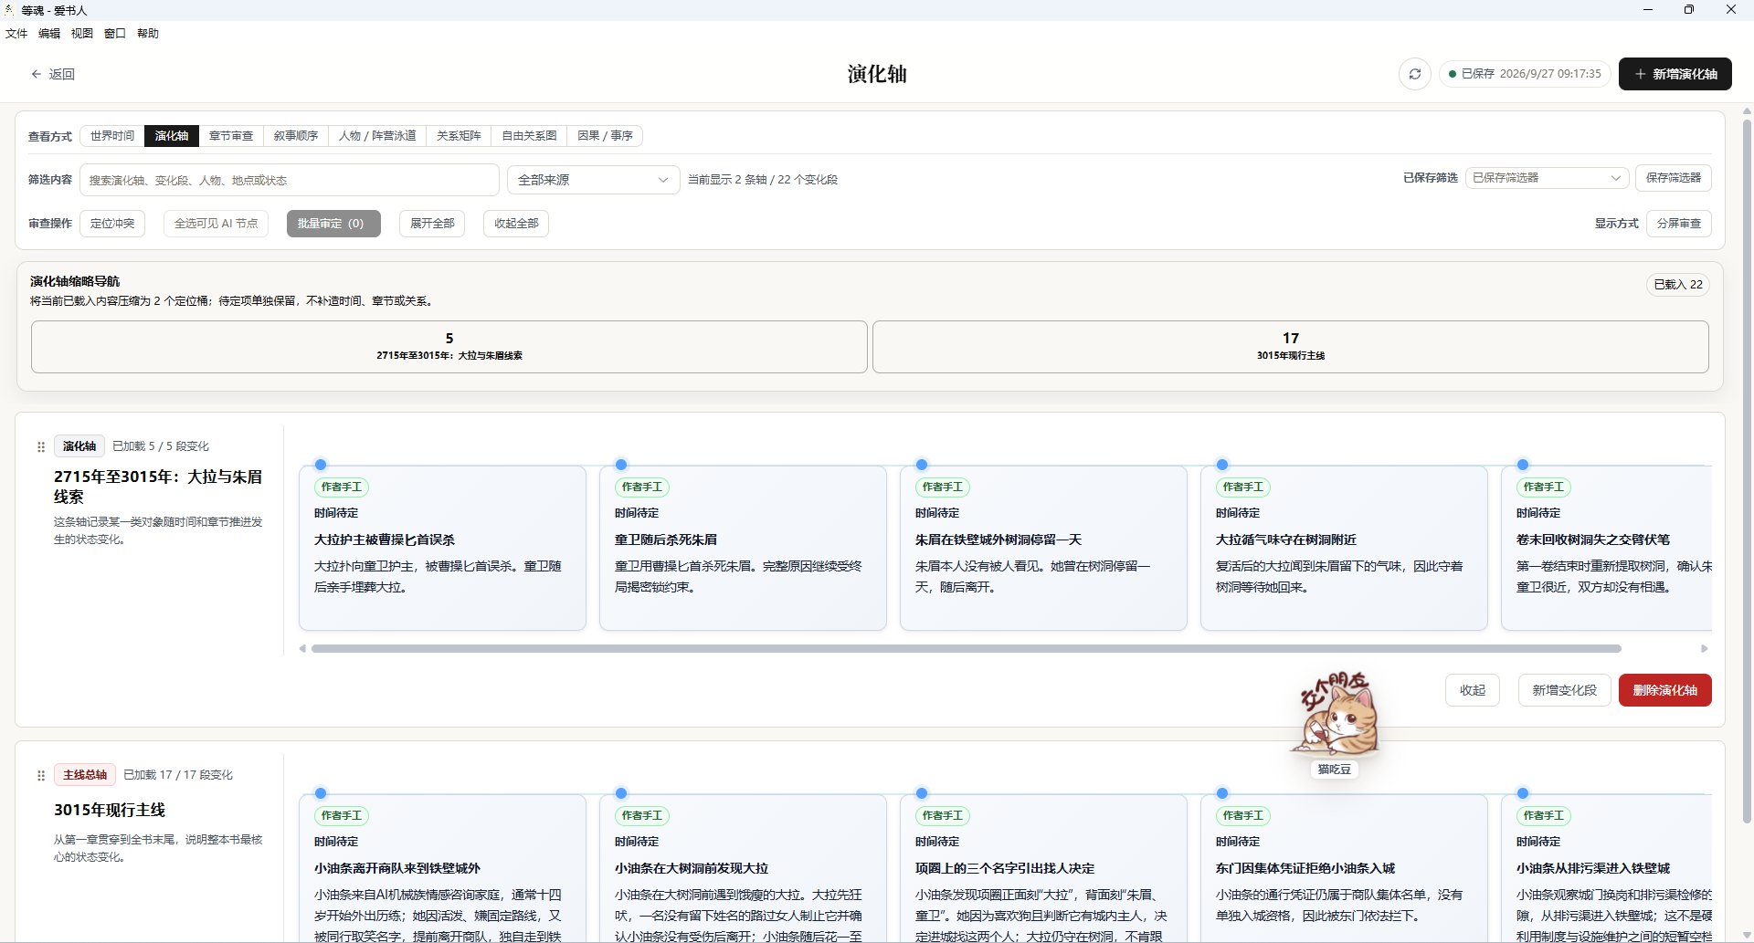
Task: Open the 关系矩阵 view
Action: point(459,136)
